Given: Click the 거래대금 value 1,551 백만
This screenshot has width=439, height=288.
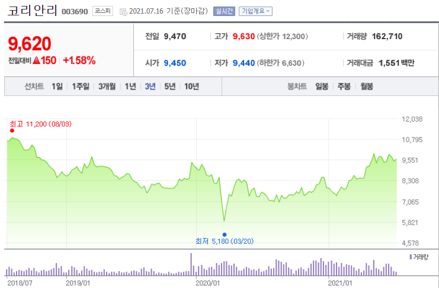Looking at the screenshot, I should 396,63.
